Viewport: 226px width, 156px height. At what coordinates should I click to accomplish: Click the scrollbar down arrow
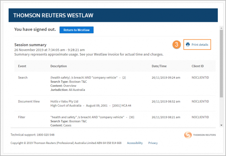click(x=221, y=125)
